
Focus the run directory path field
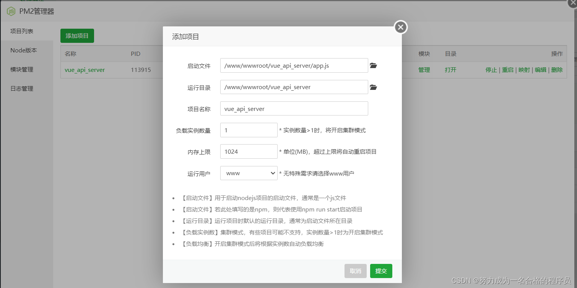294,87
